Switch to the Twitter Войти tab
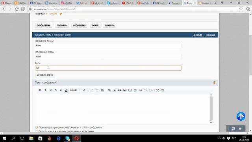 point(82,3)
